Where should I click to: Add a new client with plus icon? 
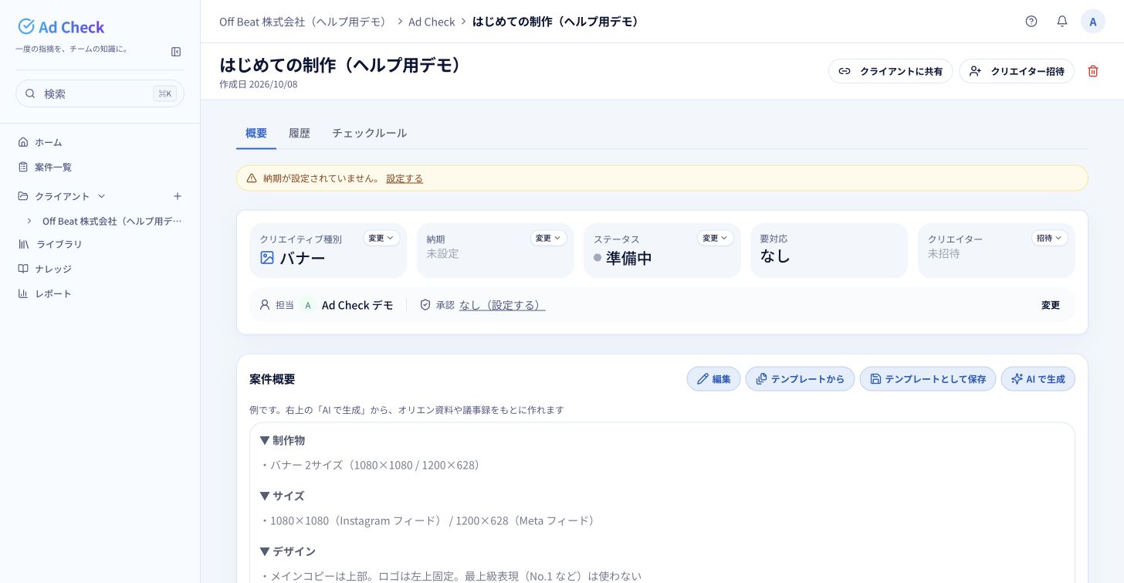pos(178,196)
